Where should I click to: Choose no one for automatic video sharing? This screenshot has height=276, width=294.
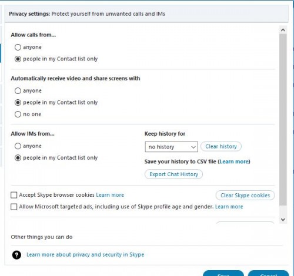18,114
